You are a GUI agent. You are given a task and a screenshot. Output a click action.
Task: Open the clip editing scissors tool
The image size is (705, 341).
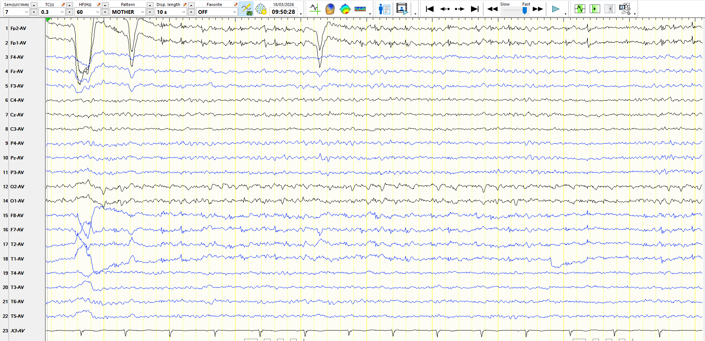coord(625,9)
